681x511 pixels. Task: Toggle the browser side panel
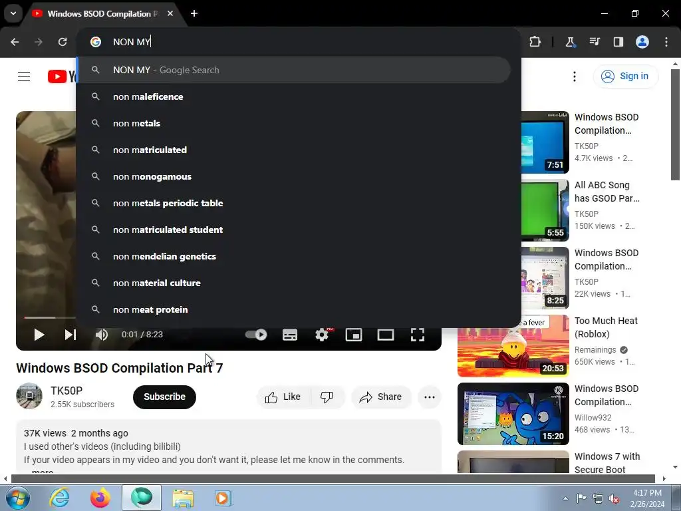tap(618, 42)
